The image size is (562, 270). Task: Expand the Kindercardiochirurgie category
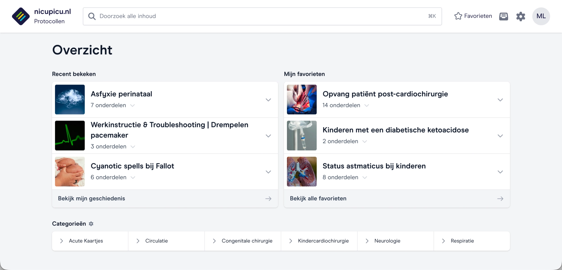pos(291,241)
